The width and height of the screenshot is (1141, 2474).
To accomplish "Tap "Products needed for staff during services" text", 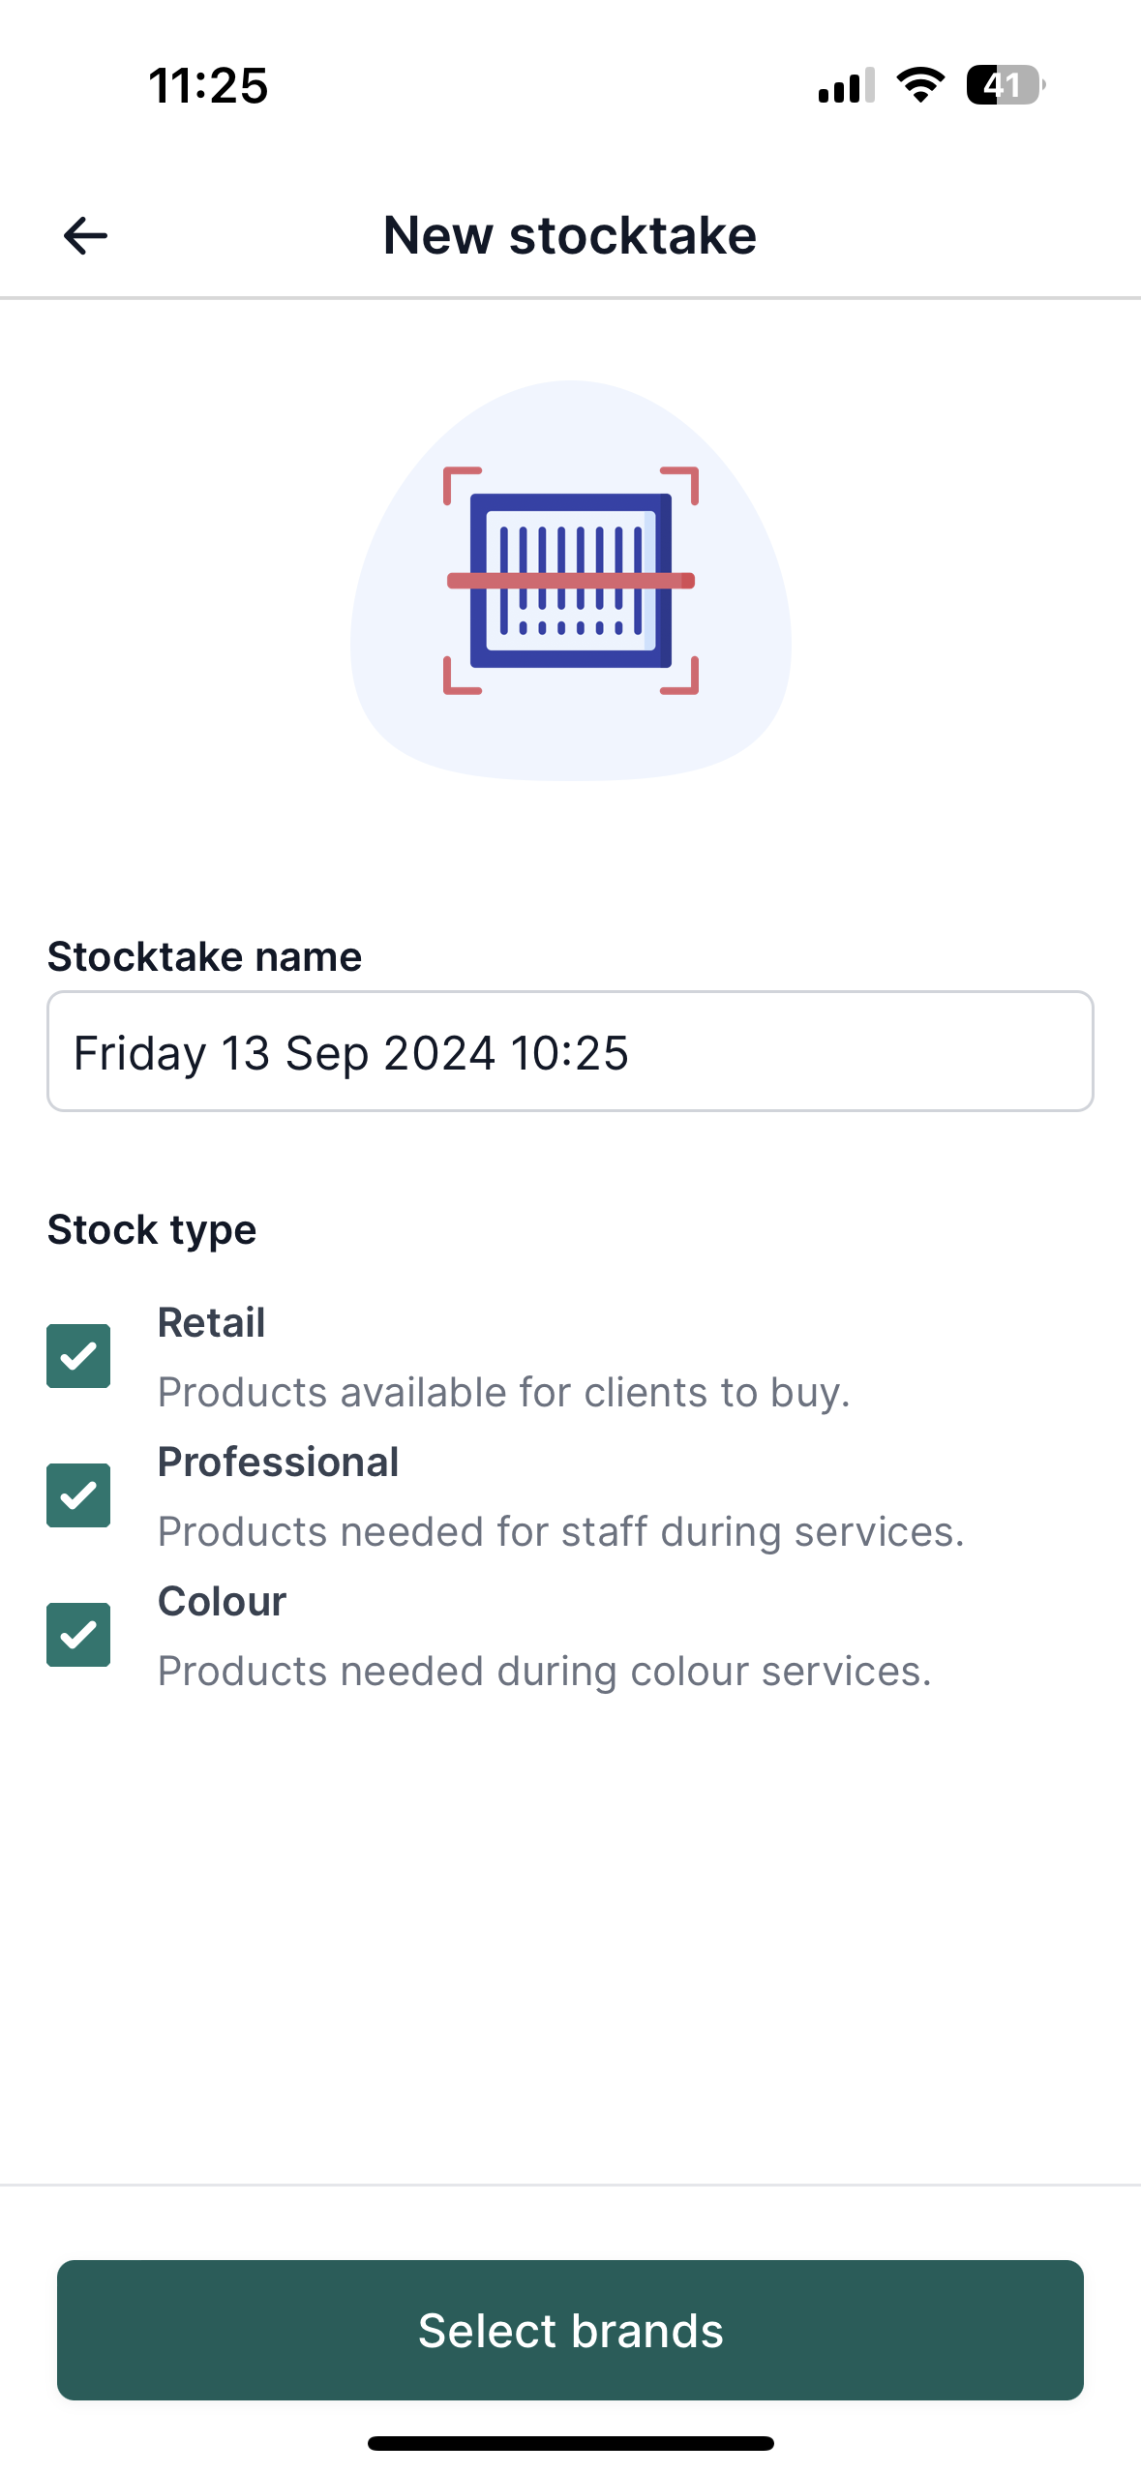I will (x=561, y=1531).
